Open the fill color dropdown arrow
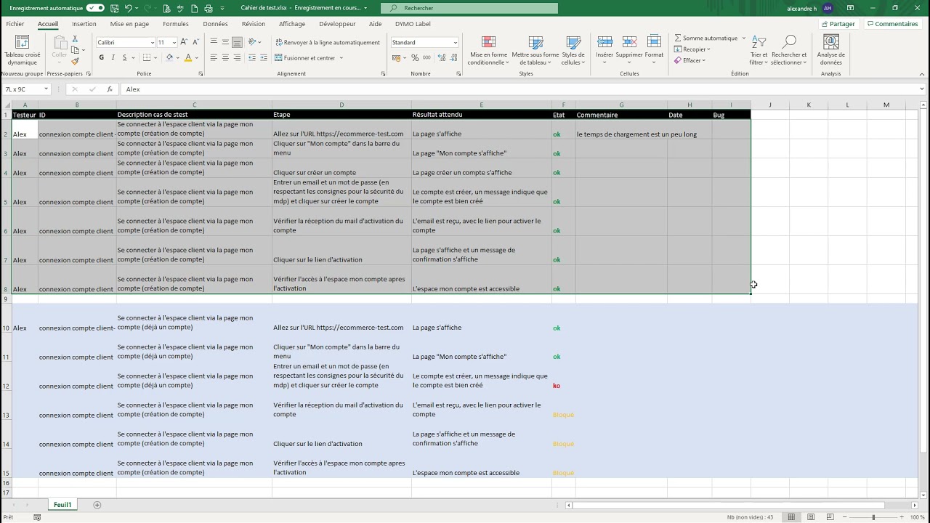 coord(178,57)
